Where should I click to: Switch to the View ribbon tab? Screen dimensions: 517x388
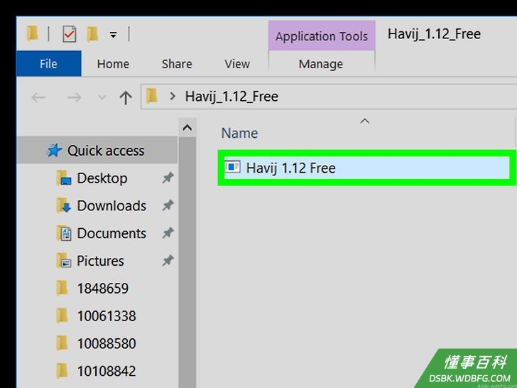coord(237,64)
